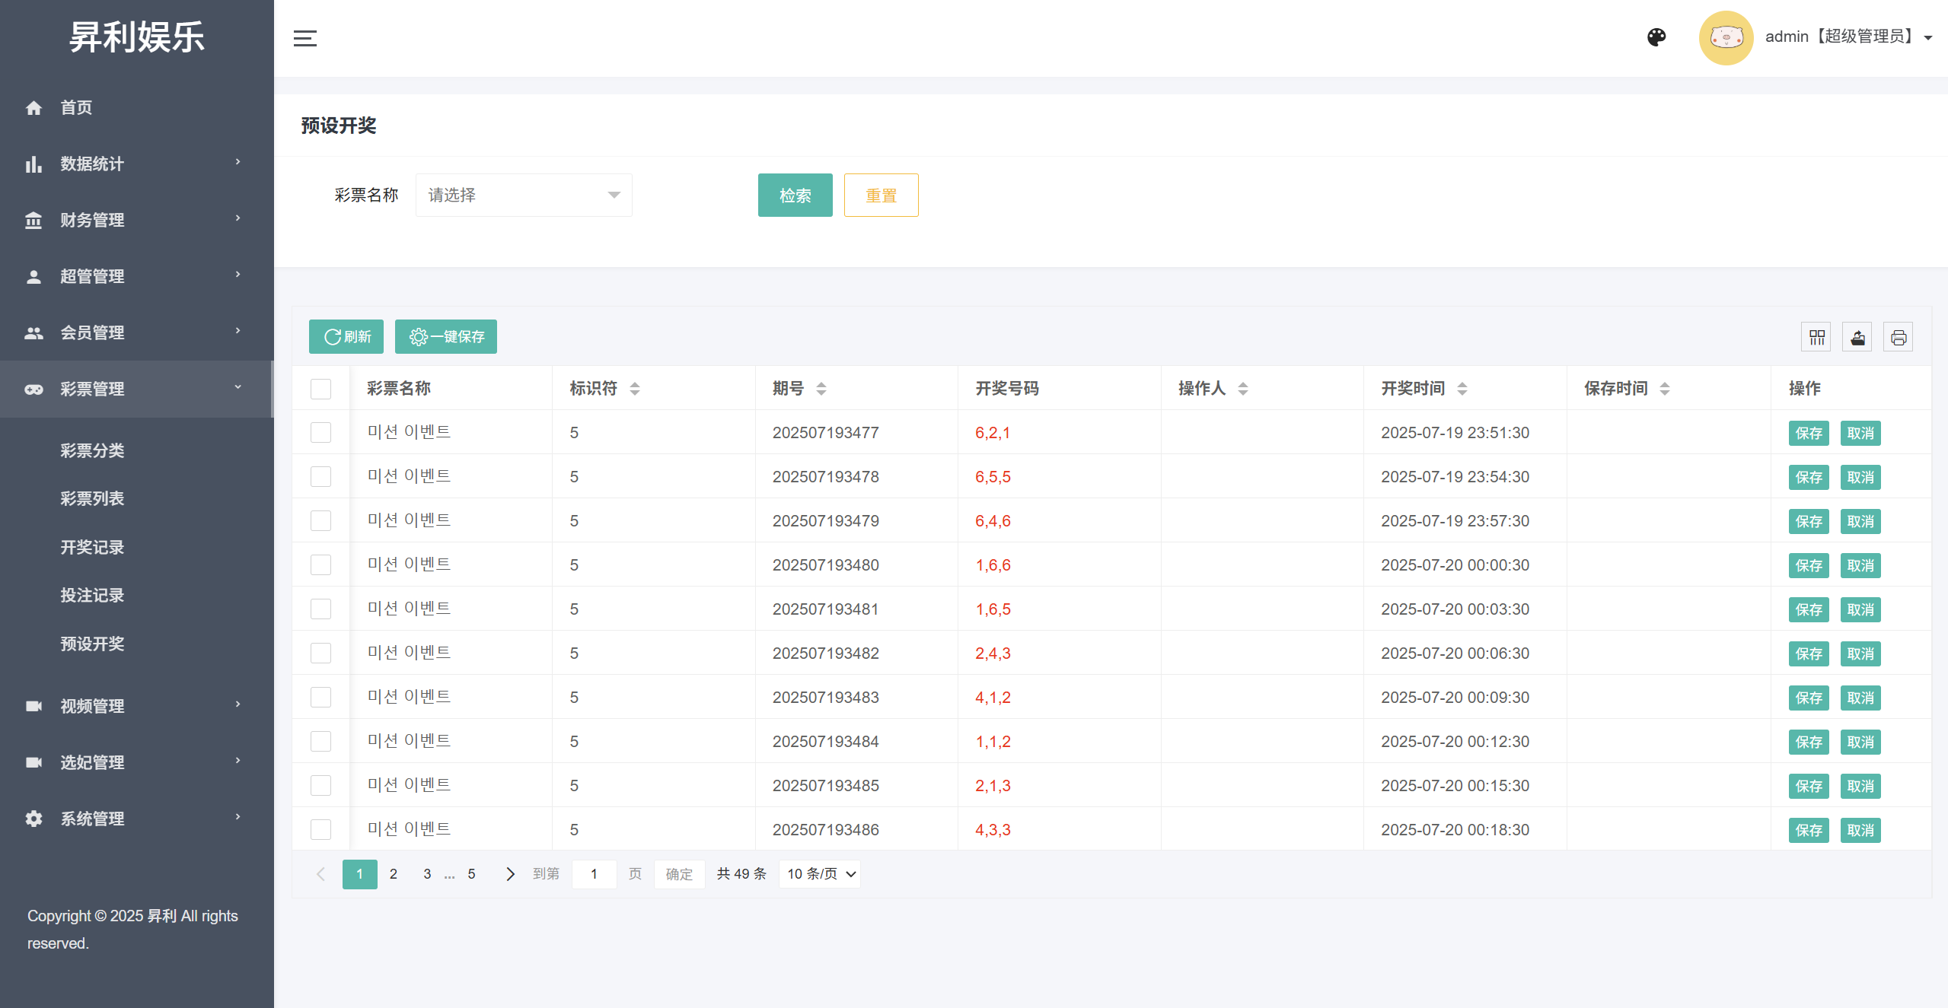Click the 检索 search button
The height and width of the screenshot is (1008, 1948).
coord(795,196)
